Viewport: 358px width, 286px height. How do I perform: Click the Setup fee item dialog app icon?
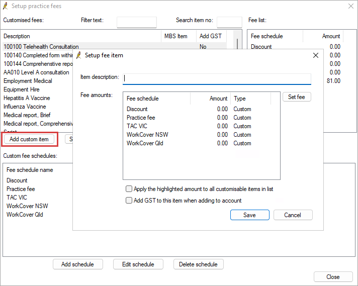click(x=79, y=55)
